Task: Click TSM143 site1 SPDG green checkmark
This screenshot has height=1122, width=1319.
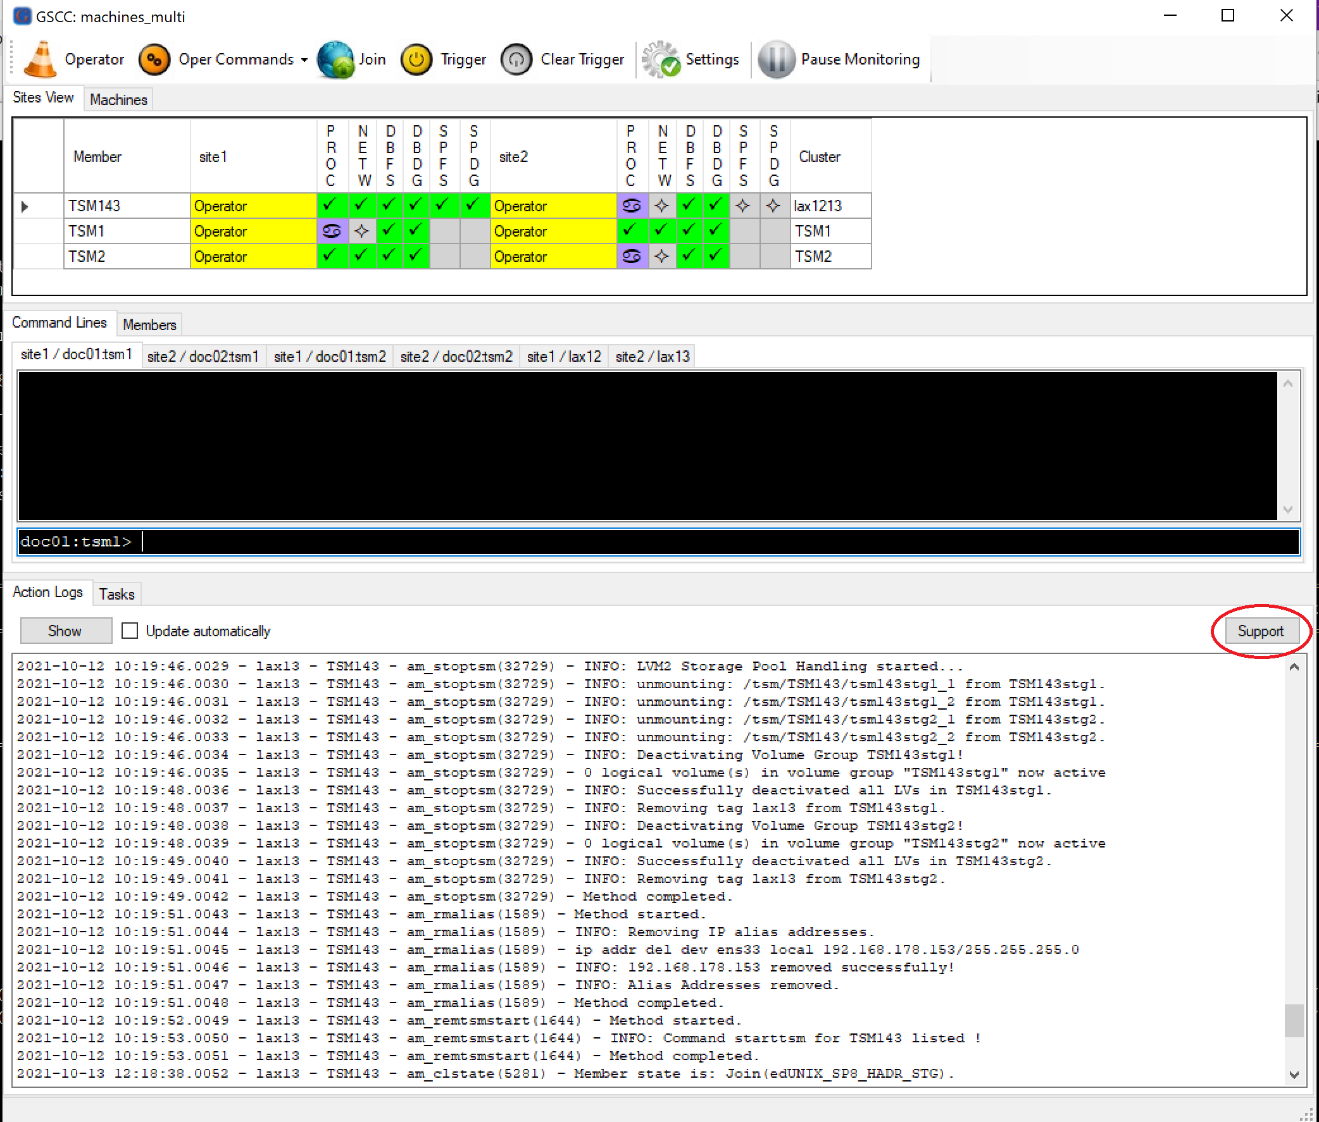Action: click(474, 206)
